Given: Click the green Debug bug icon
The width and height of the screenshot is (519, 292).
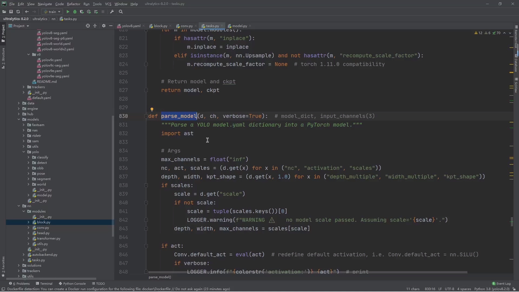Looking at the screenshot, I should pyautogui.click(x=75, y=12).
